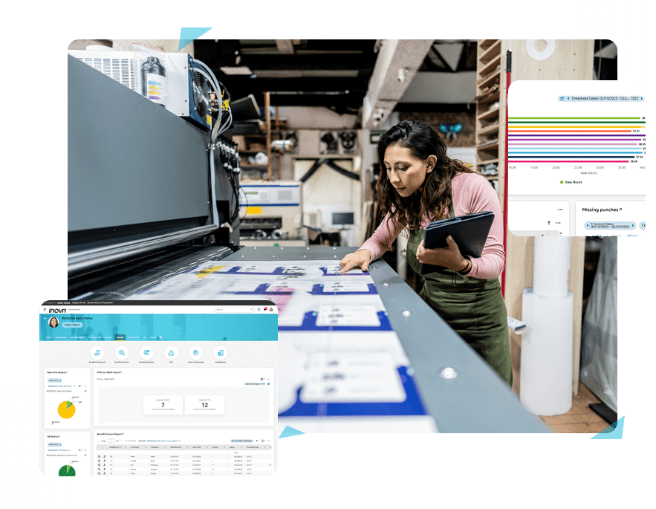Viewport: 656px width, 509px height.
Task: Open more options in PPO vs HDHP widget
Action: (269, 379)
